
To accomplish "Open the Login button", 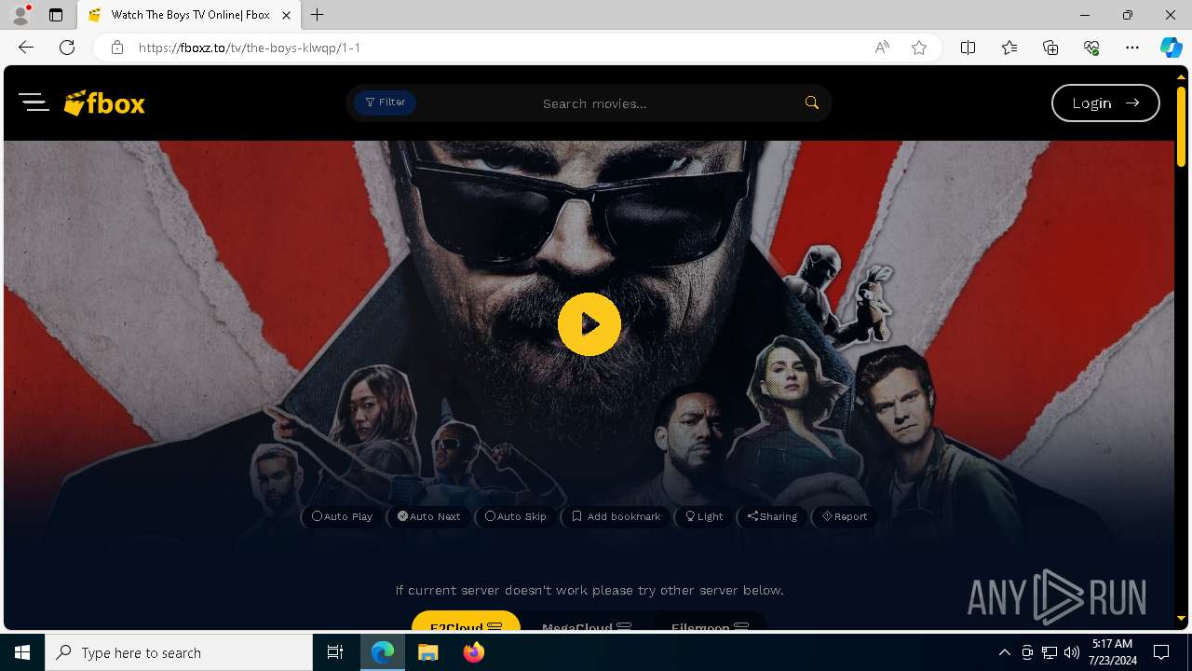I will (x=1105, y=103).
